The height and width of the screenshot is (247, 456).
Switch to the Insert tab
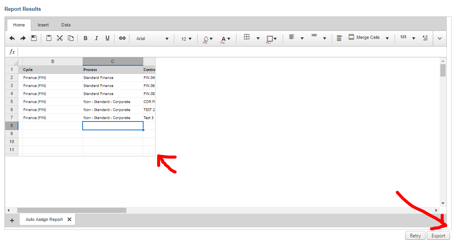point(43,25)
